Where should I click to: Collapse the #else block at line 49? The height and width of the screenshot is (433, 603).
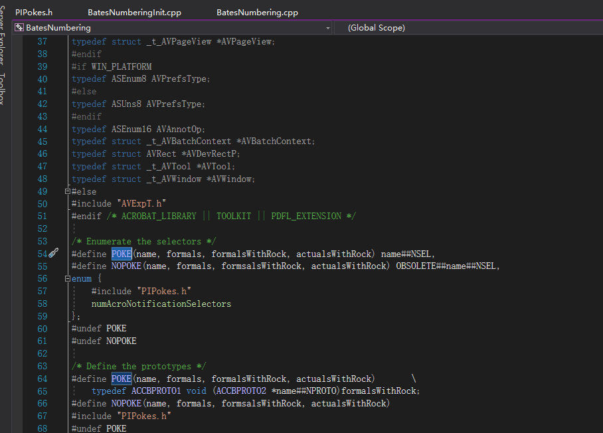coord(68,191)
